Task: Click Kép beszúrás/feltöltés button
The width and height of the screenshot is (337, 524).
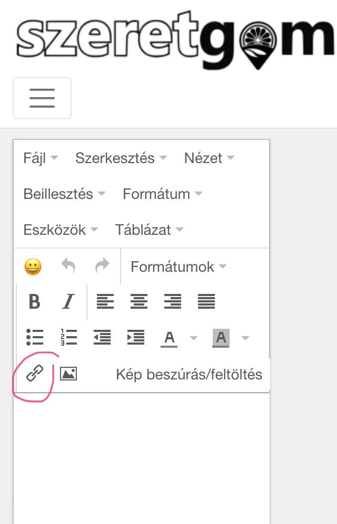Action: pyautogui.click(x=189, y=375)
